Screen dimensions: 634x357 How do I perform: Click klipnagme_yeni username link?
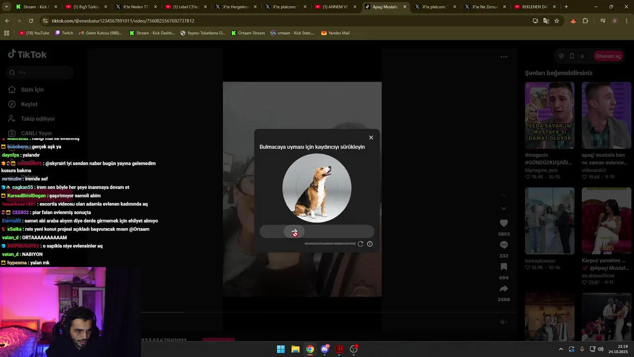541,170
